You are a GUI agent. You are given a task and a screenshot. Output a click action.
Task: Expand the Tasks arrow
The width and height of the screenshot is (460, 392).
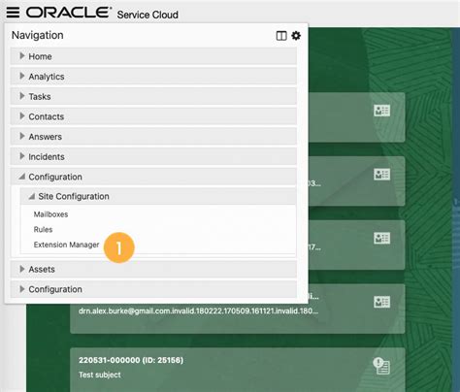[22, 96]
